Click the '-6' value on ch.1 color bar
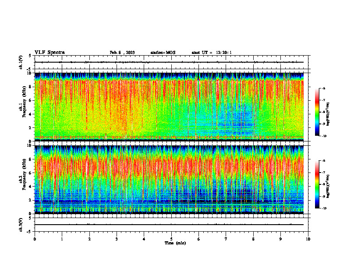This screenshot has width=347, height=268. [323, 88]
